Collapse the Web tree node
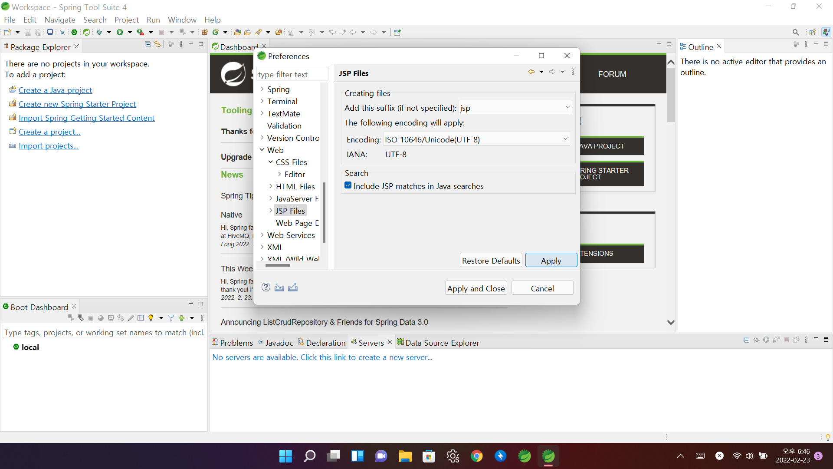The height and width of the screenshot is (469, 833). (x=262, y=150)
